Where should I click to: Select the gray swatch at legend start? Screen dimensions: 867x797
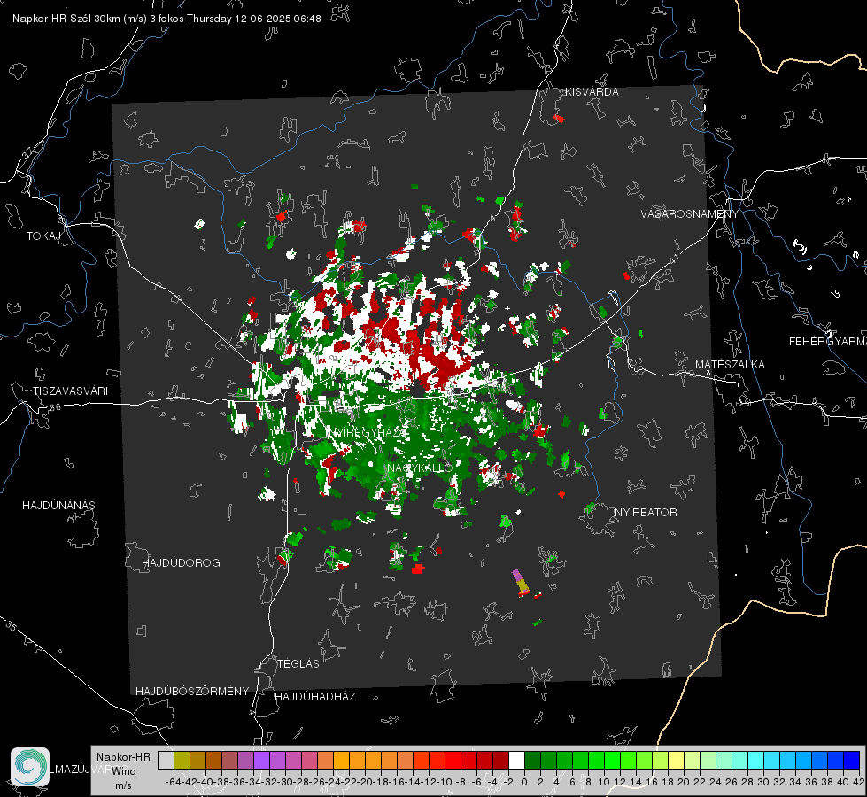[x=166, y=761]
